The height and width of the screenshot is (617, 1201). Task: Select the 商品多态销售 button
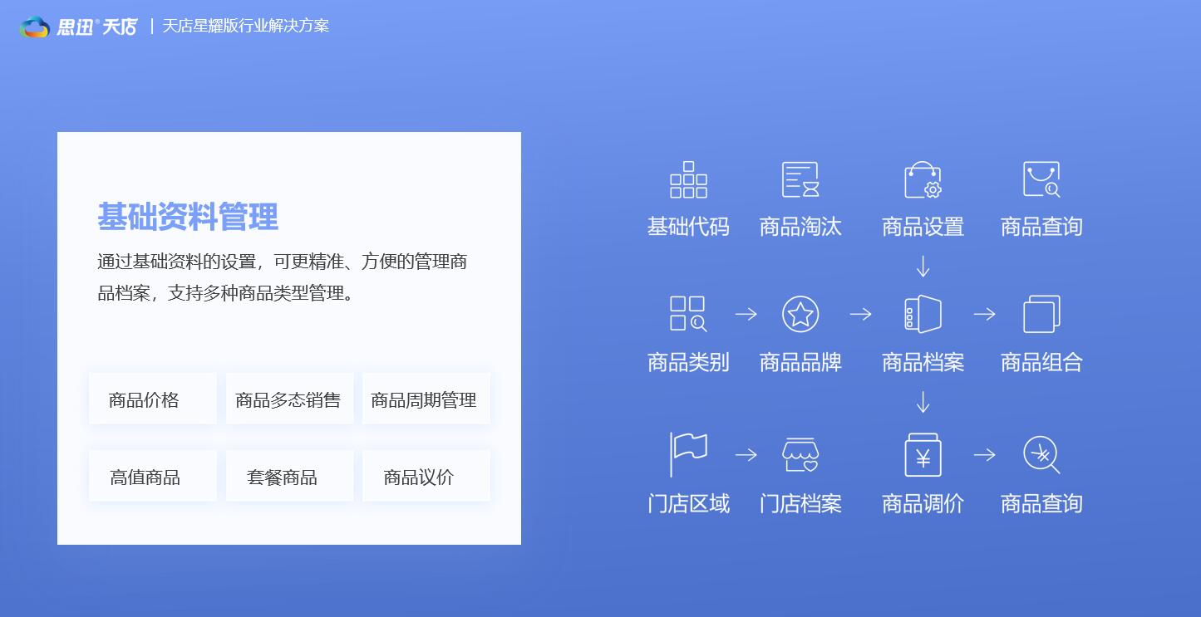[x=289, y=399]
